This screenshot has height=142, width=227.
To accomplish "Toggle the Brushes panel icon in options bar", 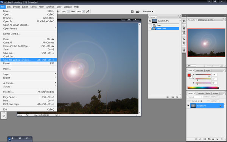I will [132, 11].
